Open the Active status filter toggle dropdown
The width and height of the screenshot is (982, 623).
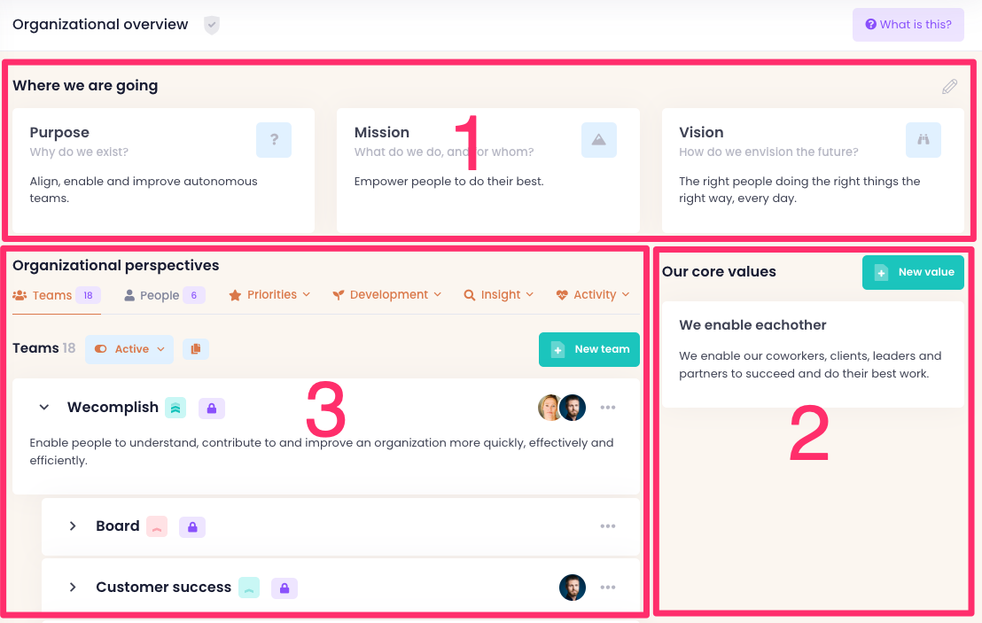coord(130,349)
